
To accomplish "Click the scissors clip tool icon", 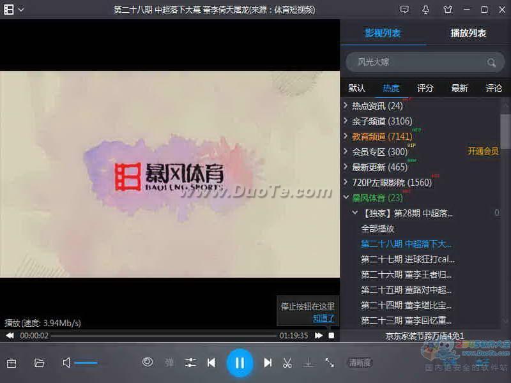I will click(x=287, y=363).
